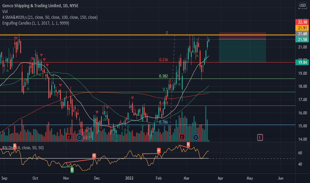
Task: Click the 17.00 value on price axis
Action: [302, 100]
